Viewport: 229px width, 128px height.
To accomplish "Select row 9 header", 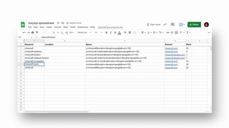I will coord(21,71).
